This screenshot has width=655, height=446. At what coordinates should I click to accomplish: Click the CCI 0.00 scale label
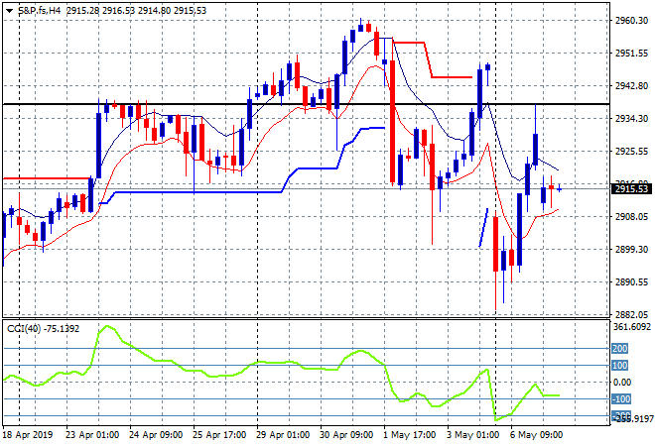click(x=622, y=383)
